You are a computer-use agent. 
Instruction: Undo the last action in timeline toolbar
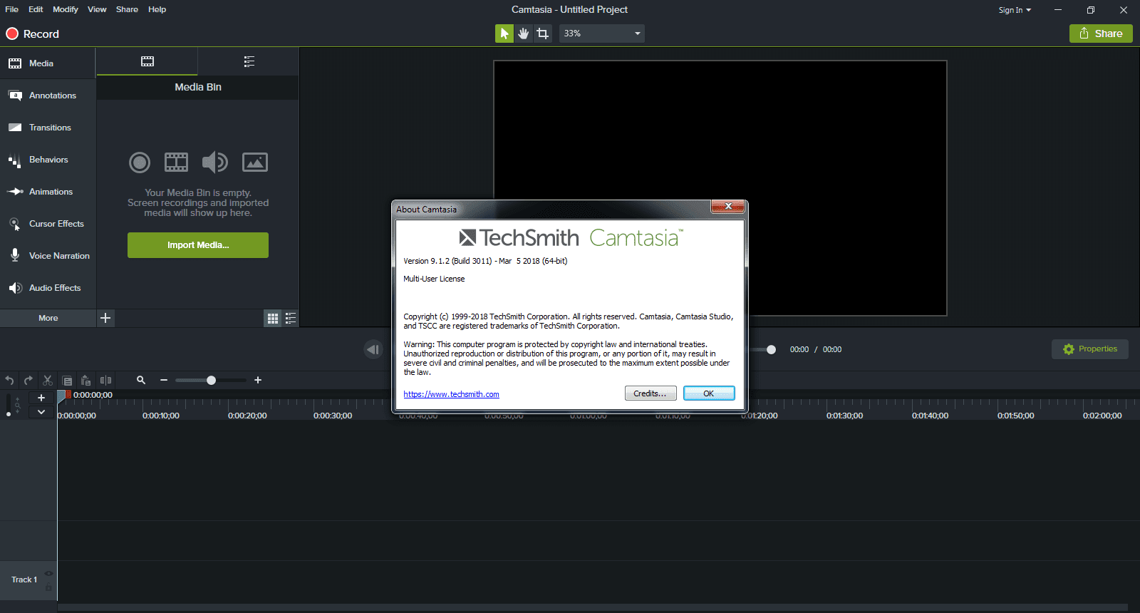(x=9, y=381)
